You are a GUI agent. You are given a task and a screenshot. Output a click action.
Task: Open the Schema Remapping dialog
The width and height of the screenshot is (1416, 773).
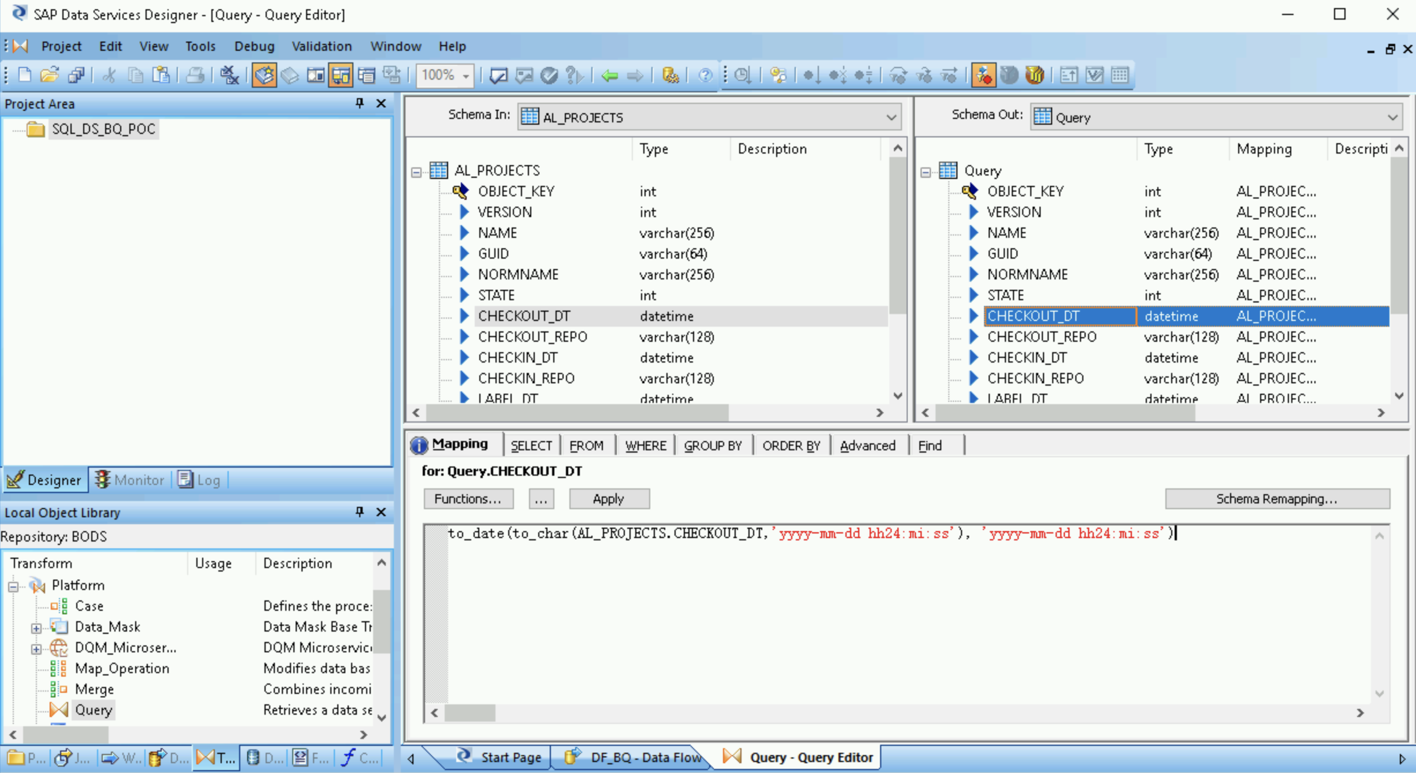click(1276, 498)
